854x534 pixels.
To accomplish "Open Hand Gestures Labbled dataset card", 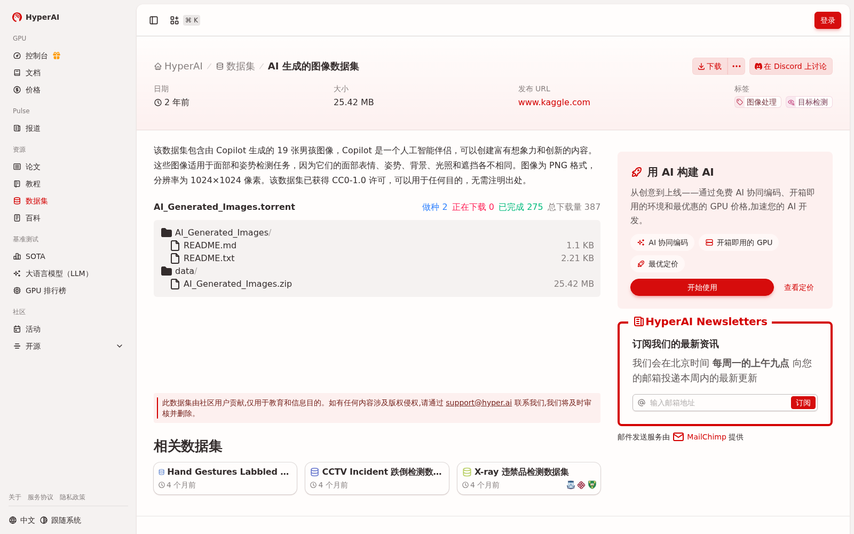I will (225, 478).
